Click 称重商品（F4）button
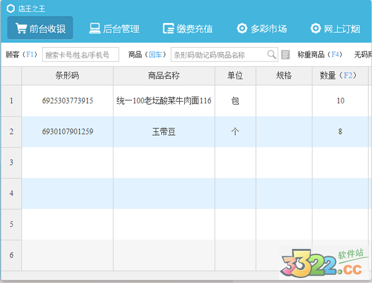 click(x=319, y=54)
